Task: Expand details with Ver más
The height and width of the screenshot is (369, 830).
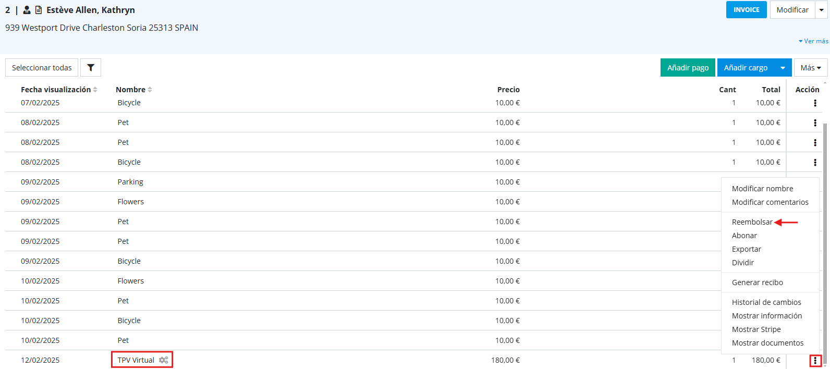Action: [813, 41]
